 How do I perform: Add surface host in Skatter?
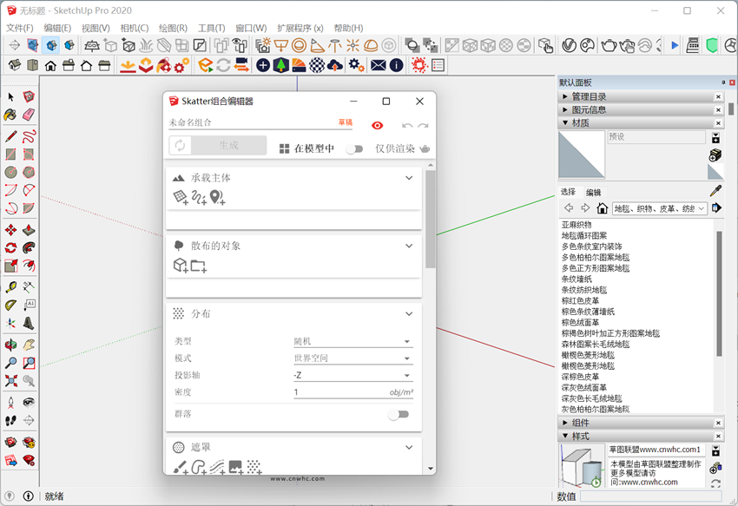point(180,198)
